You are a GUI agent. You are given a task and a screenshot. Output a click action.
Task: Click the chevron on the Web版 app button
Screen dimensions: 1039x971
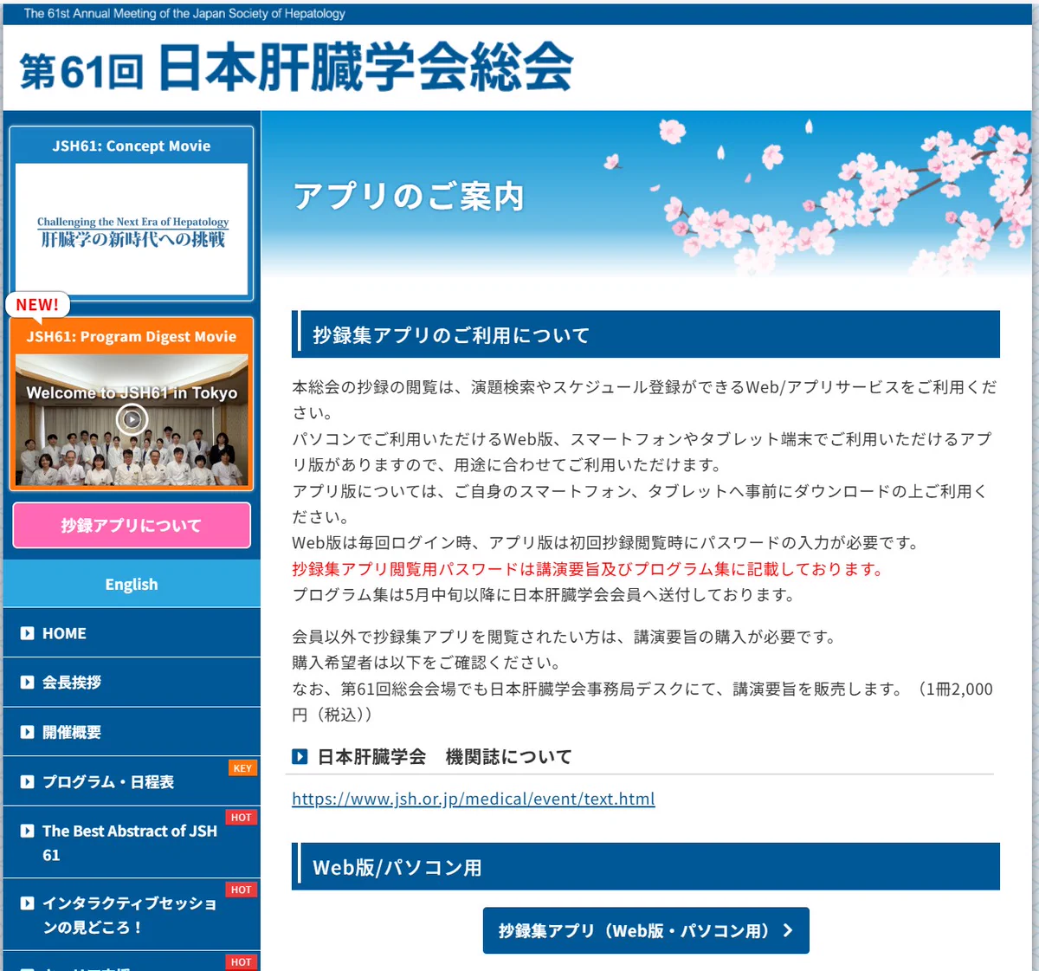point(788,930)
